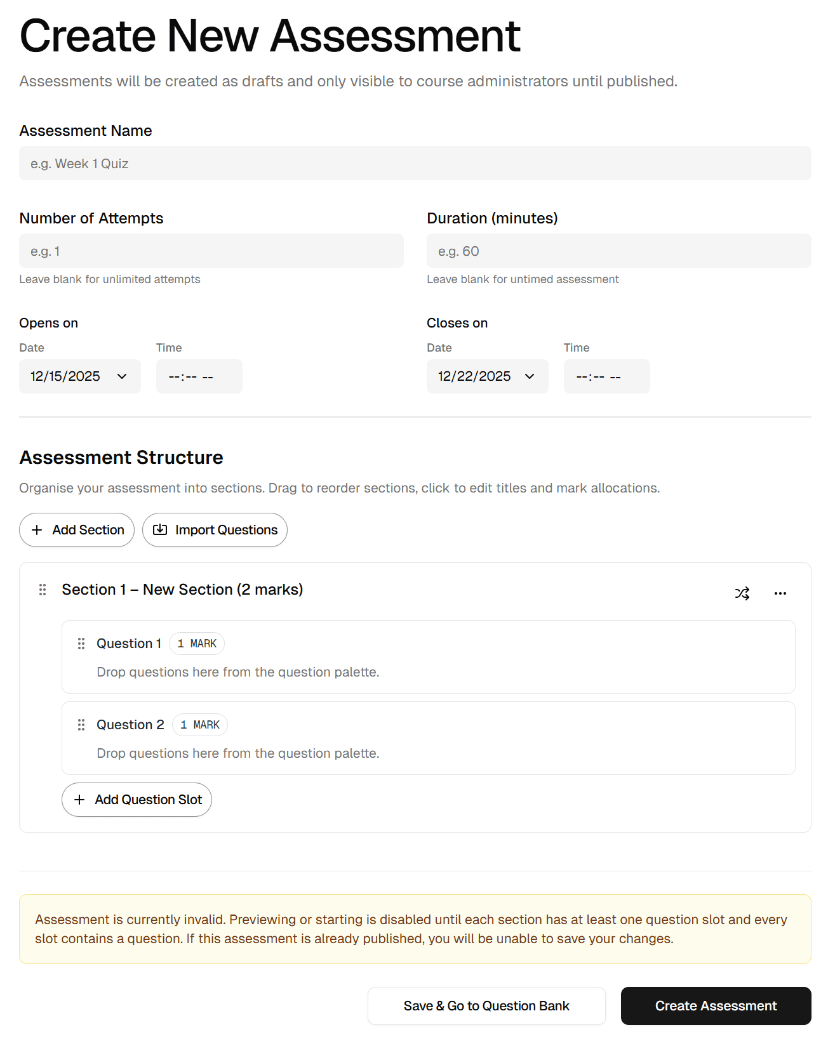
Task: Click the plus icon on Add Question Slot
Action: 79,800
